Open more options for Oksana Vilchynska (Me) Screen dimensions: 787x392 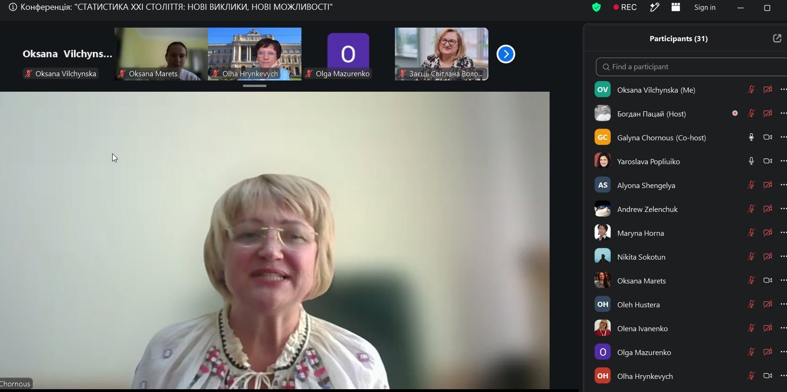pyautogui.click(x=783, y=89)
